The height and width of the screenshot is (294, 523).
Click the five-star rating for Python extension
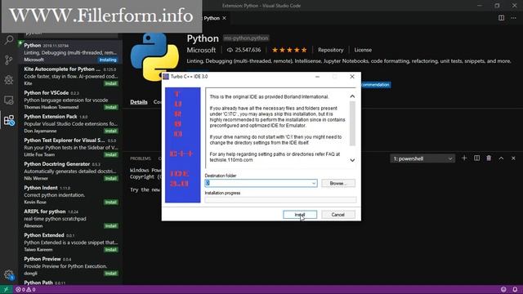click(289, 50)
